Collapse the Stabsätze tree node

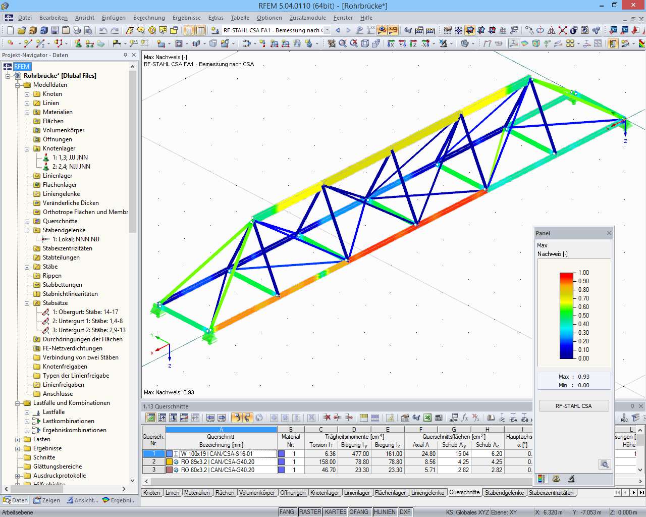(x=27, y=303)
